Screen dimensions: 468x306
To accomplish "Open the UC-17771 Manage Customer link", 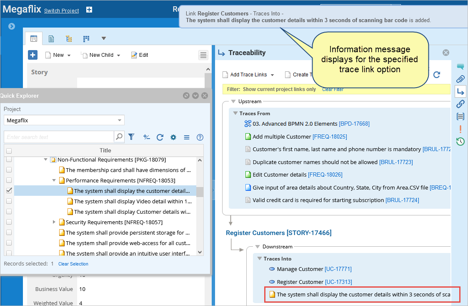I will [338, 269].
